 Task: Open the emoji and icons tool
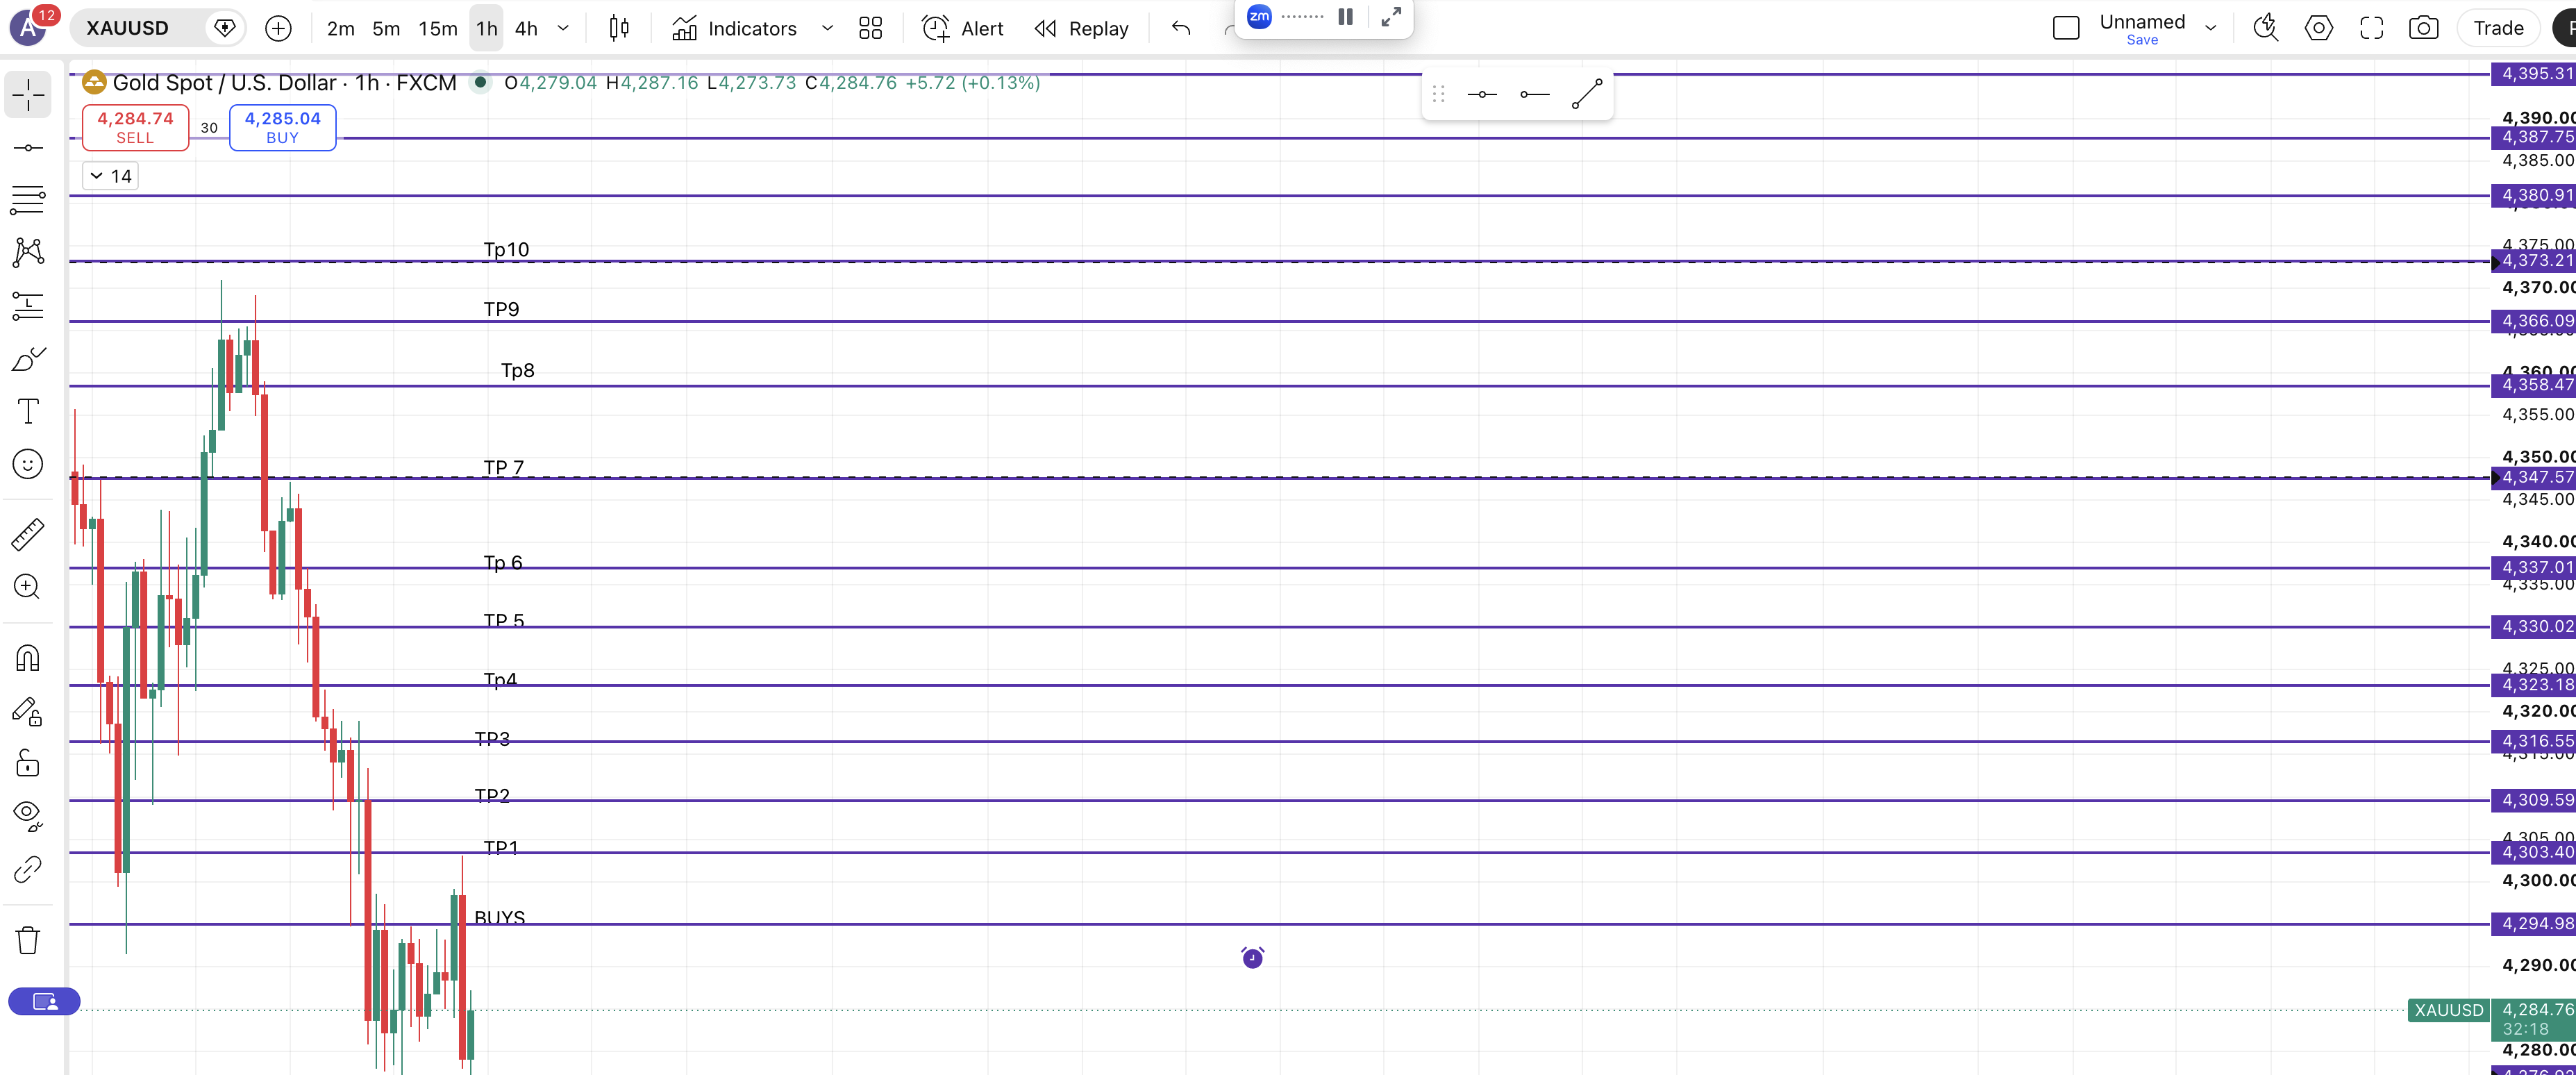click(28, 464)
